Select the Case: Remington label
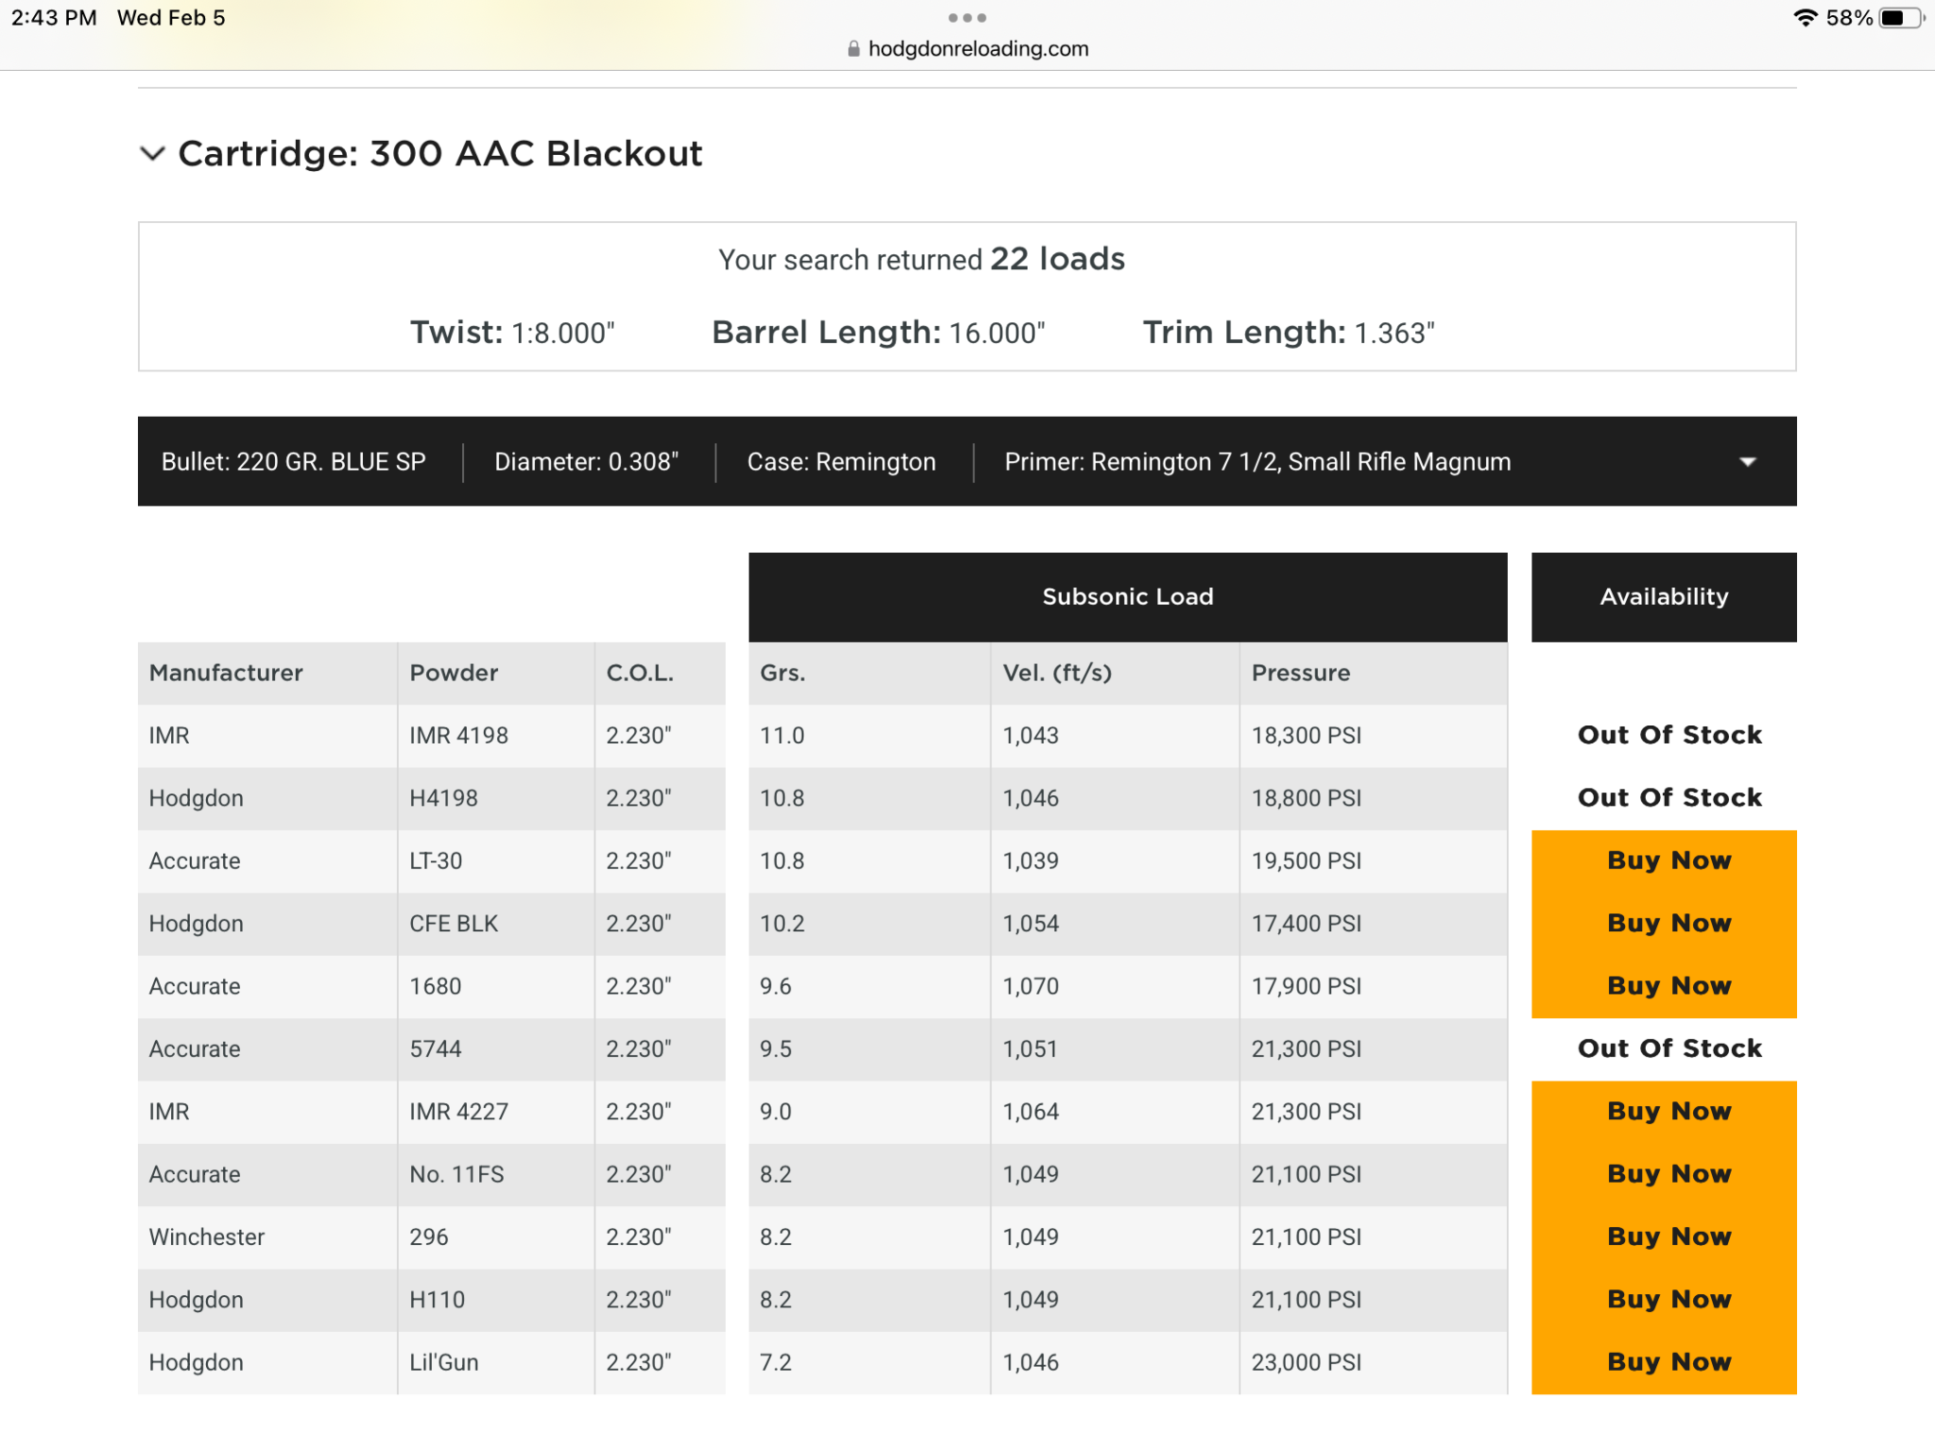The image size is (1935, 1451). coord(841,462)
